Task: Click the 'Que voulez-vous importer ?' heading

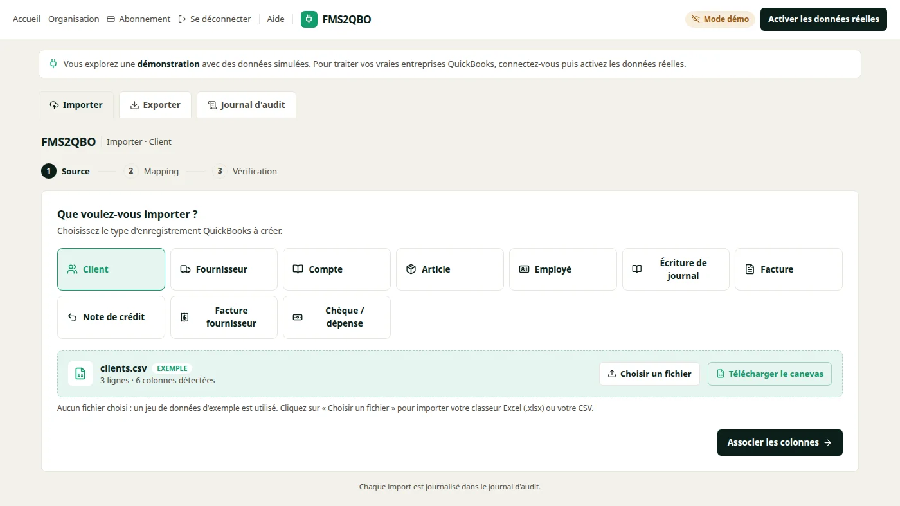Action: tap(127, 214)
